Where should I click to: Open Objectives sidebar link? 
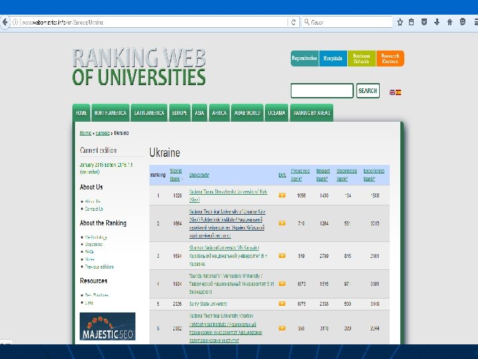coord(94,245)
